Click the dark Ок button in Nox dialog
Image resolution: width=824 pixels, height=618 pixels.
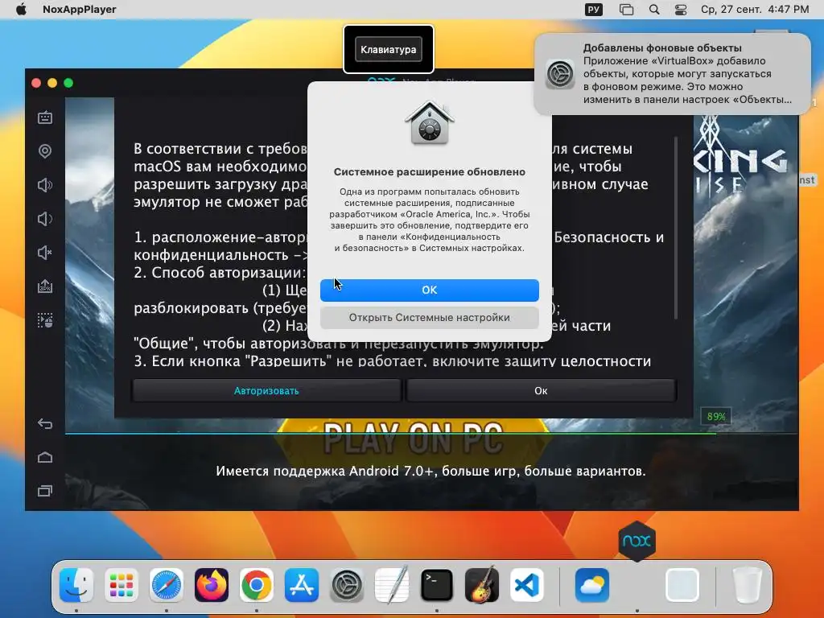(x=541, y=390)
